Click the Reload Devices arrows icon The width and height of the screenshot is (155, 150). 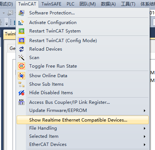21,49
